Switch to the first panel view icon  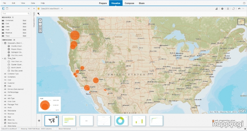click(3, 9)
